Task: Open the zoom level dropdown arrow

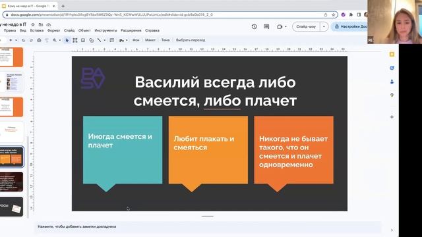Action: 60,40
